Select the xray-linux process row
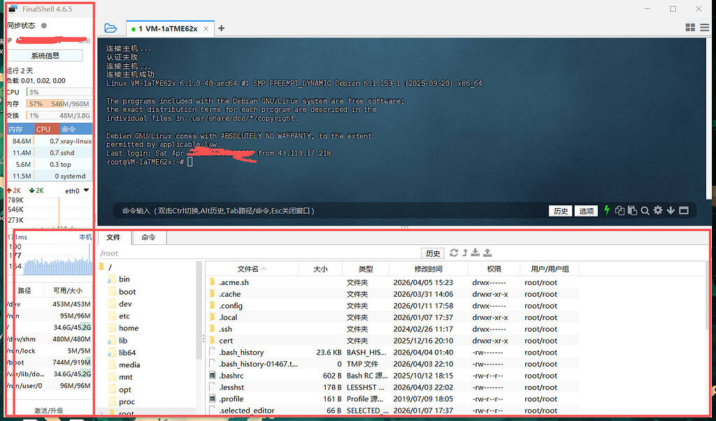 coord(50,141)
